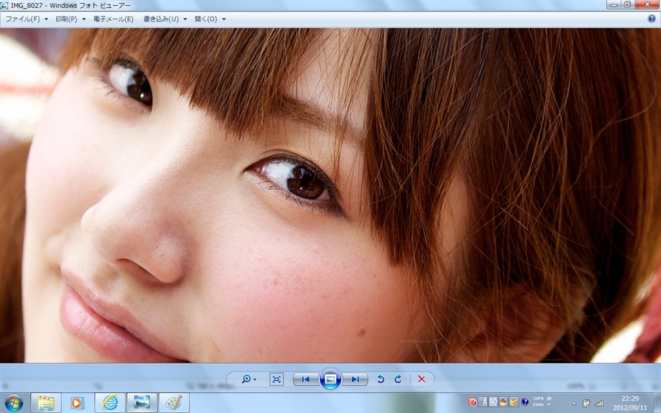Go to the previous photo
The width and height of the screenshot is (661, 413).
coord(306,379)
